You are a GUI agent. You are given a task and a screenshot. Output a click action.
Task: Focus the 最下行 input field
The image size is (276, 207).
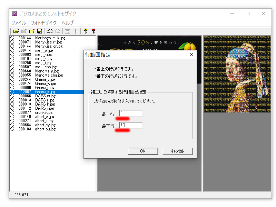(x=131, y=125)
